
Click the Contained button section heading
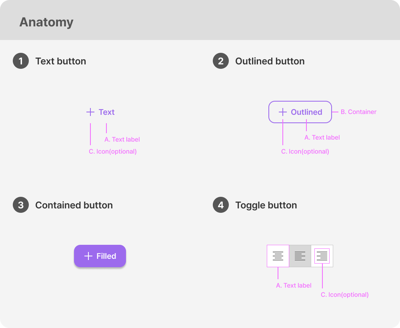coord(74,205)
